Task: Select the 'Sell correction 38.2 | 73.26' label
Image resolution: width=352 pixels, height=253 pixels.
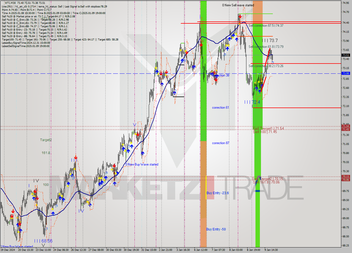Action: pos(266,66)
